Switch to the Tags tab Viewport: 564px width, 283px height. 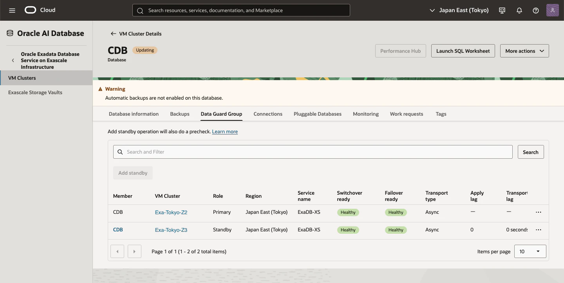441,114
